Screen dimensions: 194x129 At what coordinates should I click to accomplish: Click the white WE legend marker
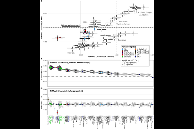pos(135,55)
